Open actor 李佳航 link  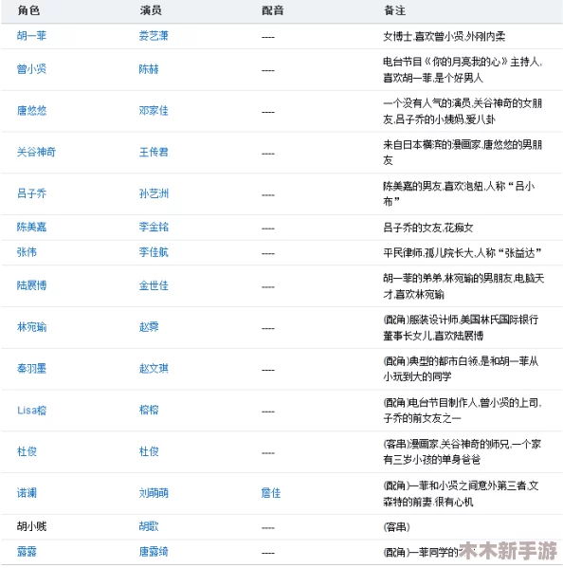coord(154,252)
